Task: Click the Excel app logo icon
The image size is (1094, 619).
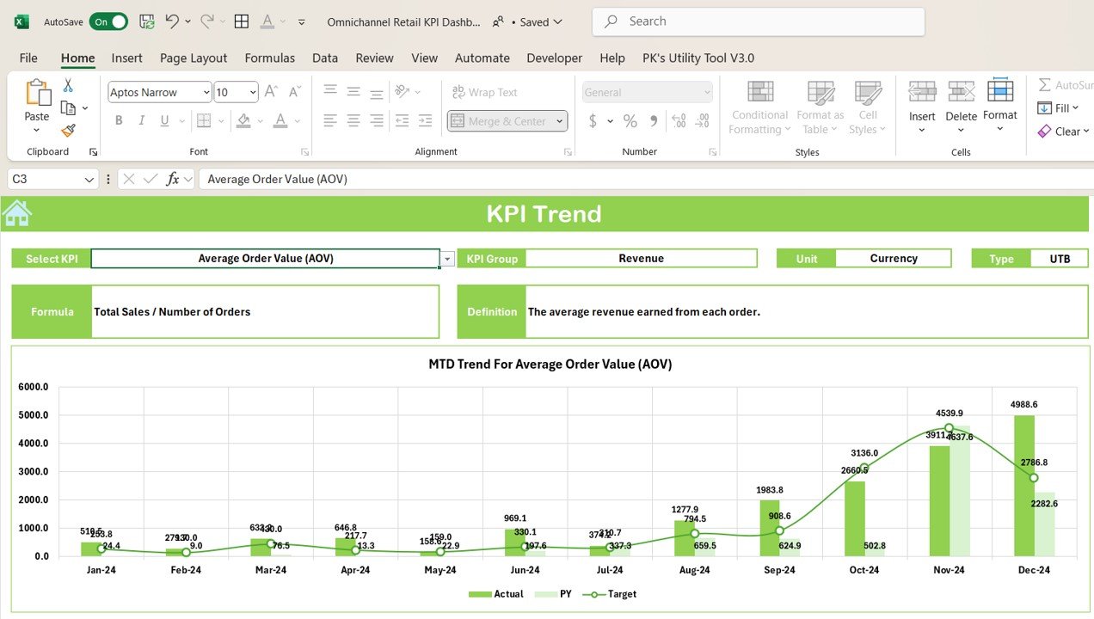Action: (x=22, y=21)
